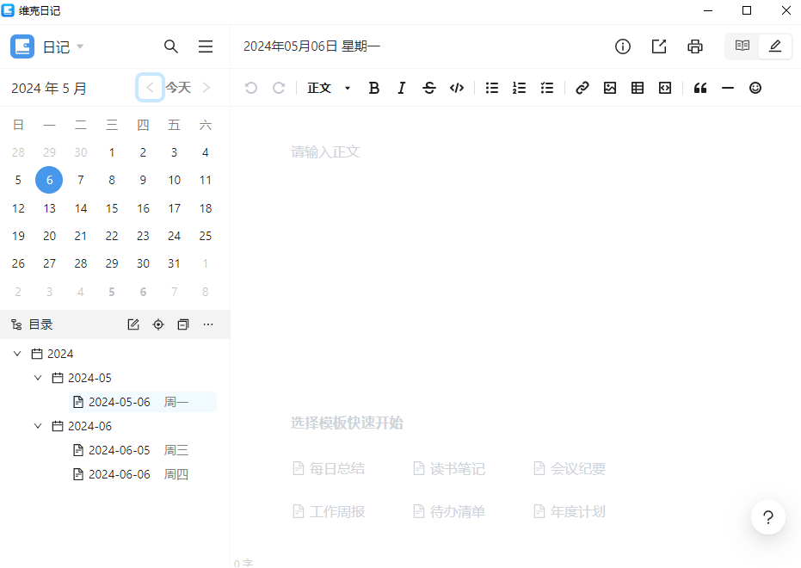Jump to today using the 今天 button

178,87
